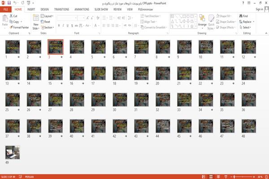This screenshot has width=269, height=179.
Task: Open Shape Effects dropdown
Action: click(226, 27)
